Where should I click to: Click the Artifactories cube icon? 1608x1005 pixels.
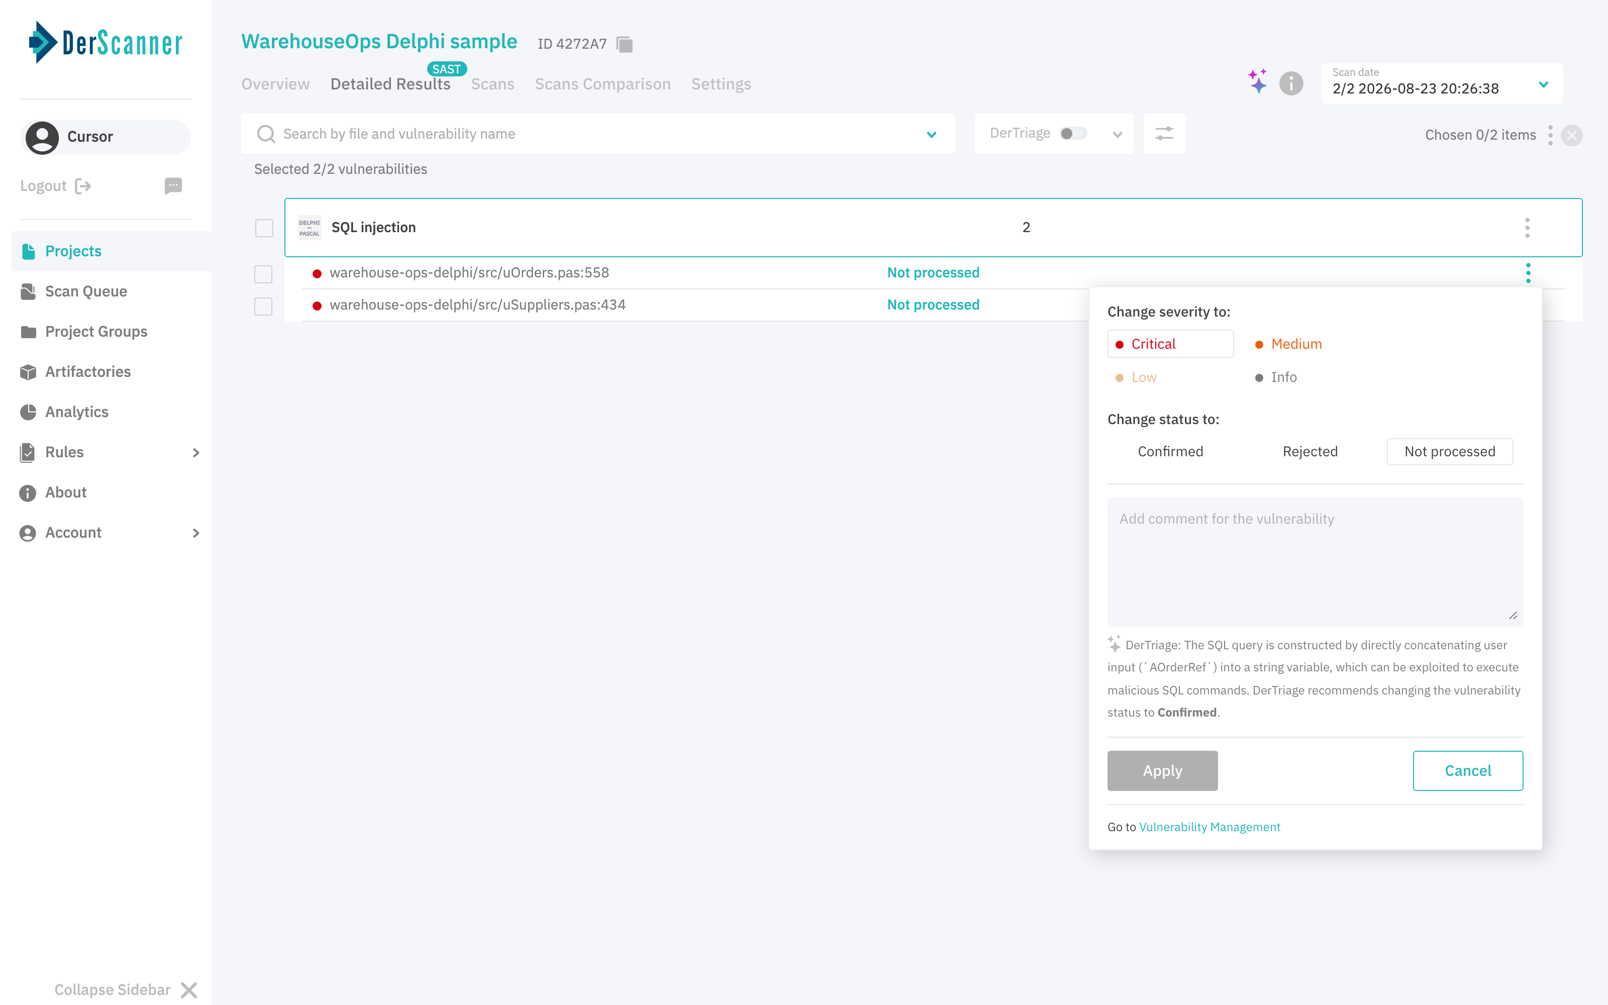point(28,372)
